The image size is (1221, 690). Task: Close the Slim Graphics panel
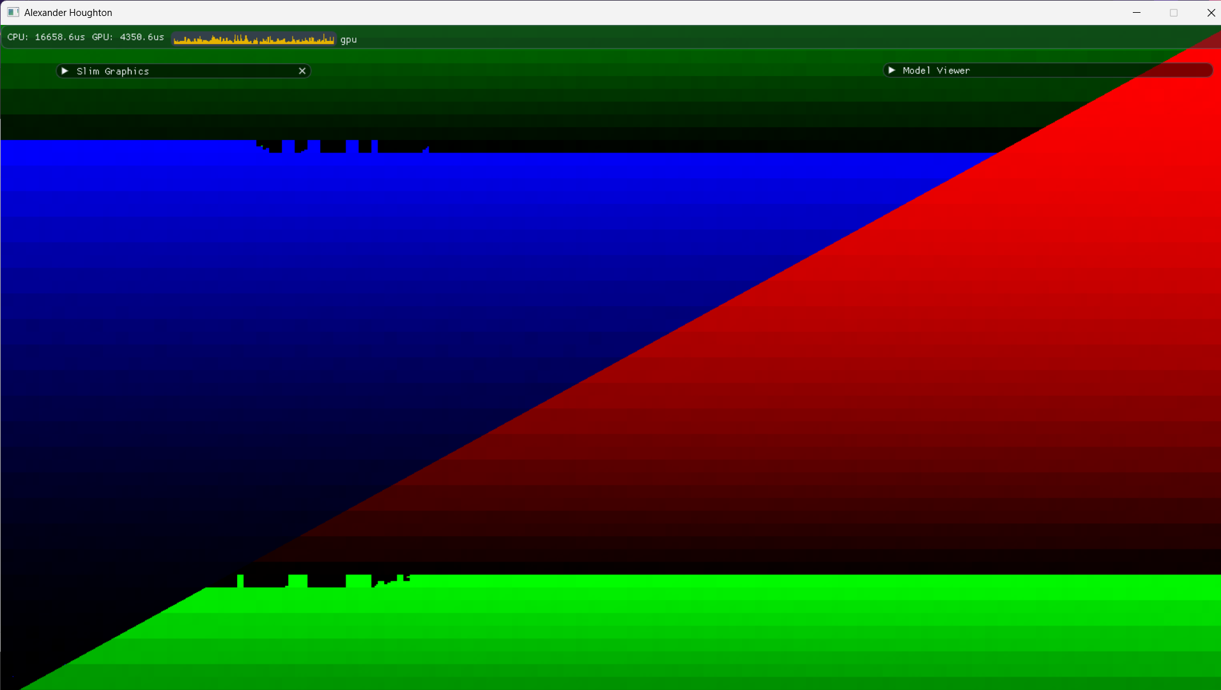pos(302,71)
